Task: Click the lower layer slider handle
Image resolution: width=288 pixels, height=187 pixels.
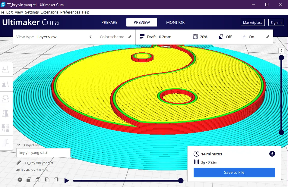Action: (281, 132)
